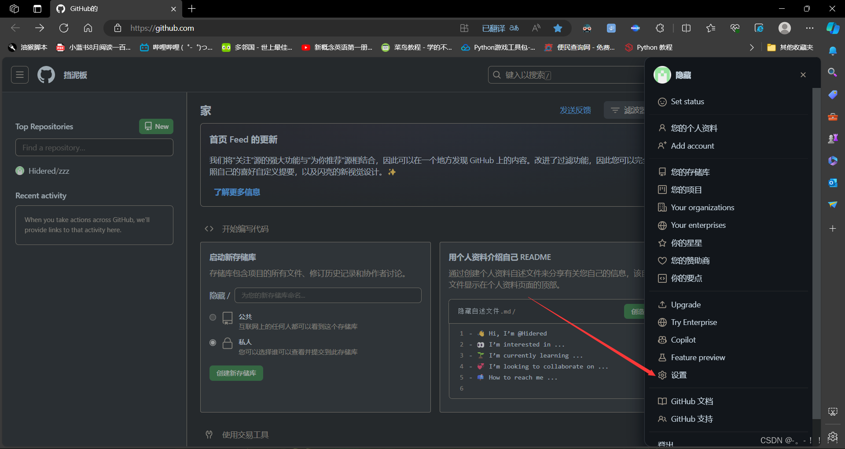Viewport: 845px width, 449px height.
Task: Refresh the current page
Action: tap(64, 28)
